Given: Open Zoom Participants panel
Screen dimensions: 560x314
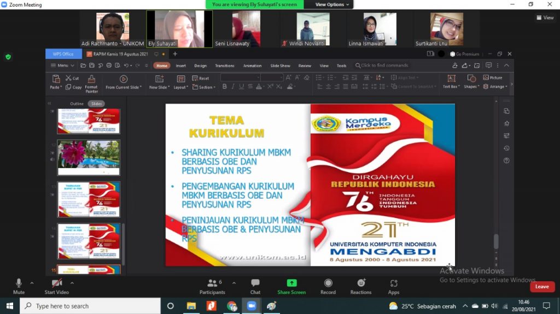Looking at the screenshot, I should click(212, 287).
